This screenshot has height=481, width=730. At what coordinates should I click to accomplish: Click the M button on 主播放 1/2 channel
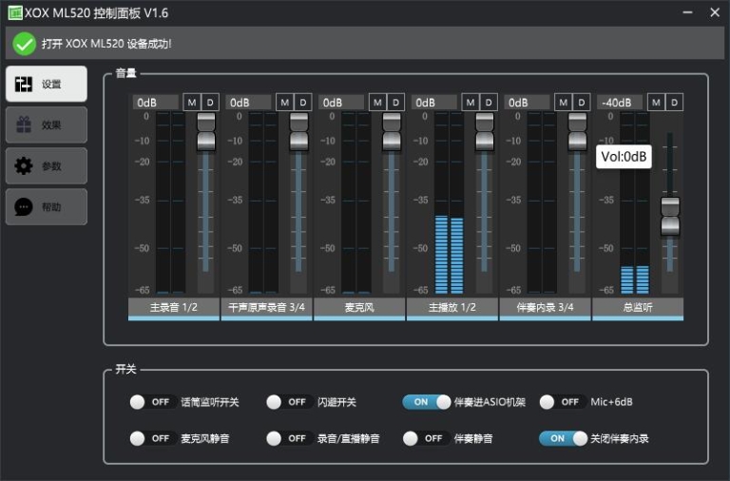[471, 103]
